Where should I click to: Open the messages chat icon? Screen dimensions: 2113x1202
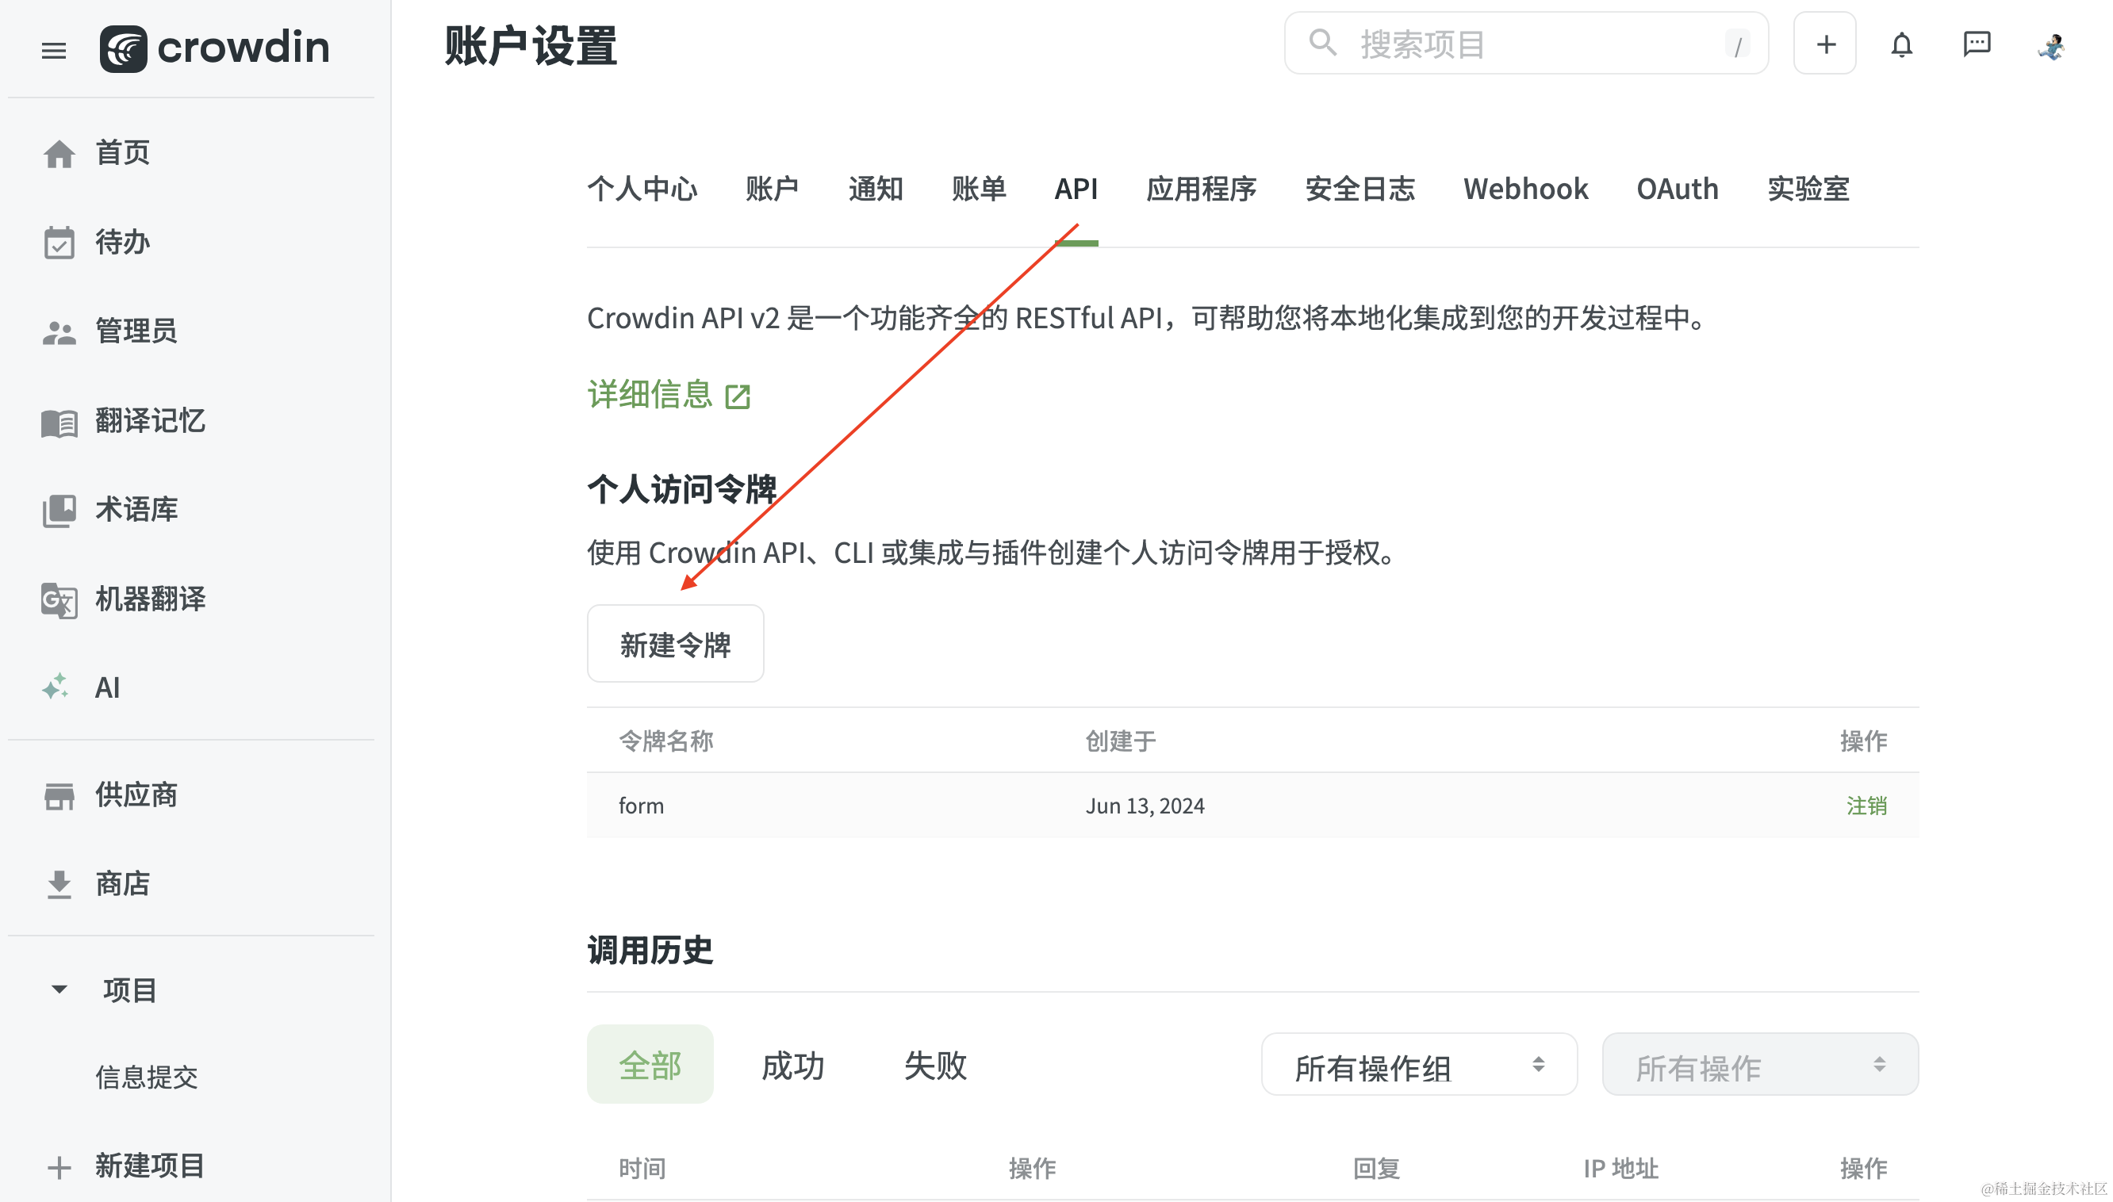pos(1977,44)
